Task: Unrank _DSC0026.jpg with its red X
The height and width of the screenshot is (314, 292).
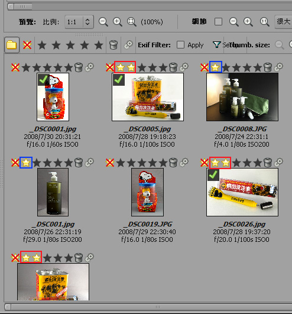Action: pos(205,163)
